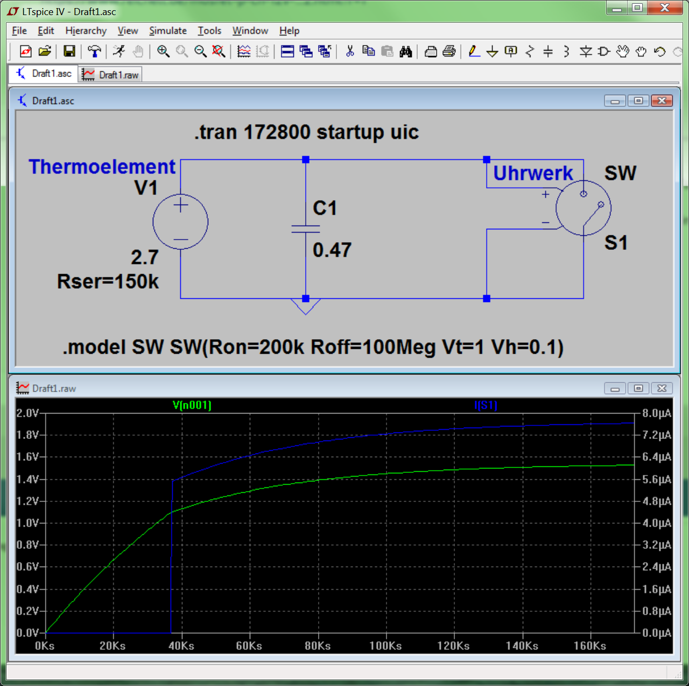This screenshot has height=686, width=689.
Task: Click the Tile Windows toolbar icon
Action: click(287, 51)
